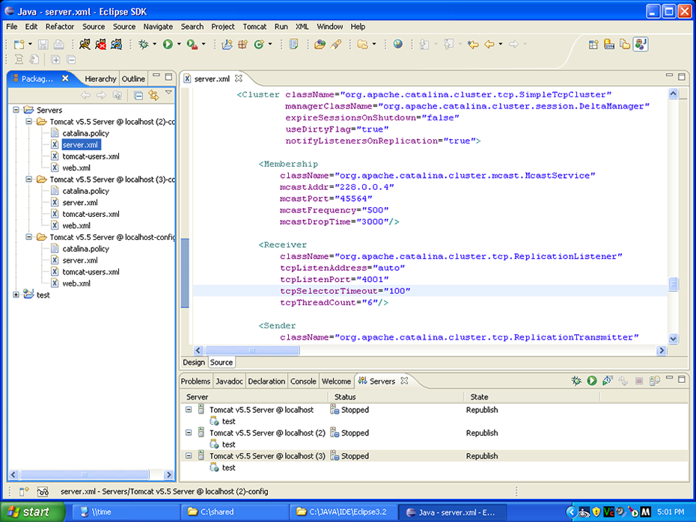Close the Package Explorer view

[65, 79]
